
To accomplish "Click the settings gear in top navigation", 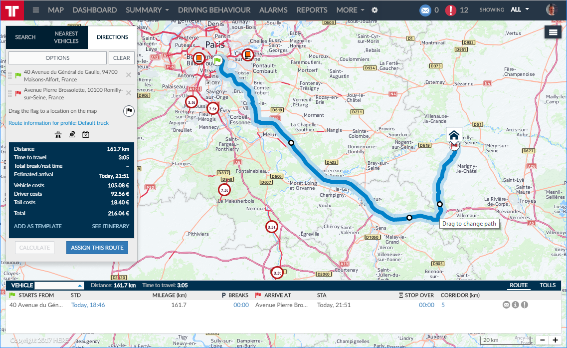I will [x=375, y=10].
